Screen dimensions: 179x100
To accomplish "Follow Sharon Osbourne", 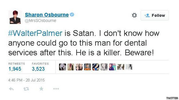I will click(x=155, y=15).
